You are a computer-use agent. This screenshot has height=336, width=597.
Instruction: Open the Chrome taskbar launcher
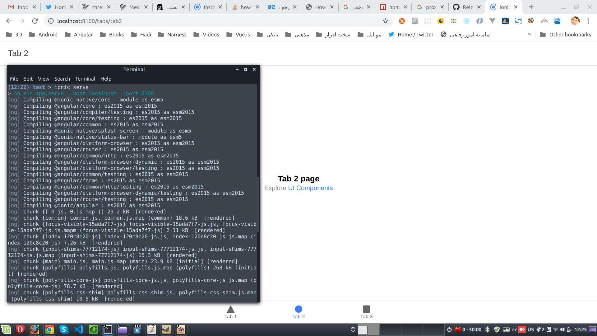coord(49,329)
